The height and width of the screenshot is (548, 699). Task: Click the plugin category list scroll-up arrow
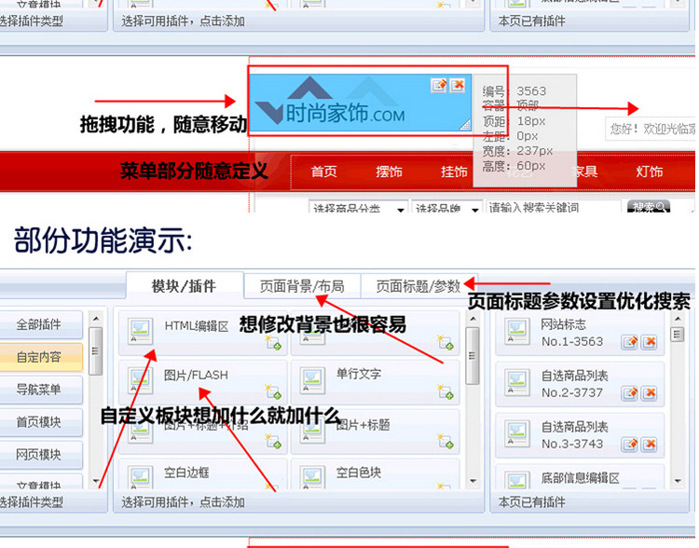pos(96,319)
